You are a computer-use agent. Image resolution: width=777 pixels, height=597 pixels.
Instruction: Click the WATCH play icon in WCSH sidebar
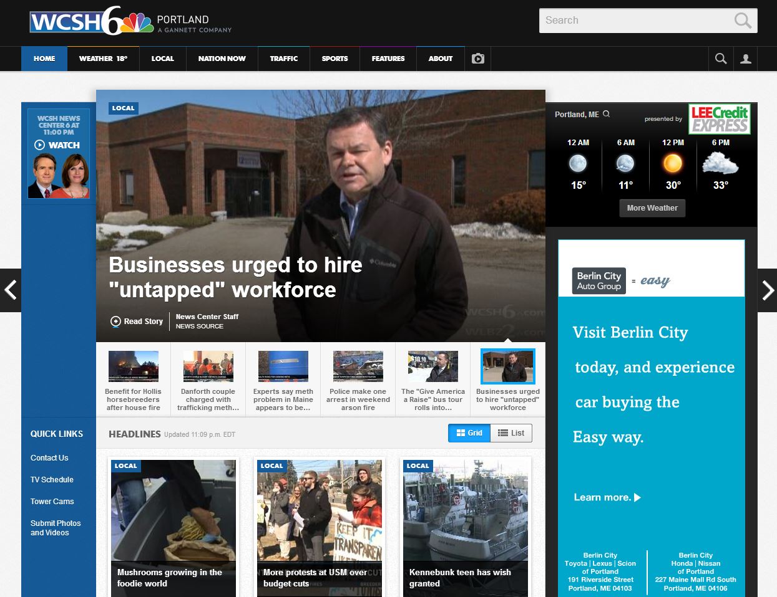pyautogui.click(x=41, y=145)
